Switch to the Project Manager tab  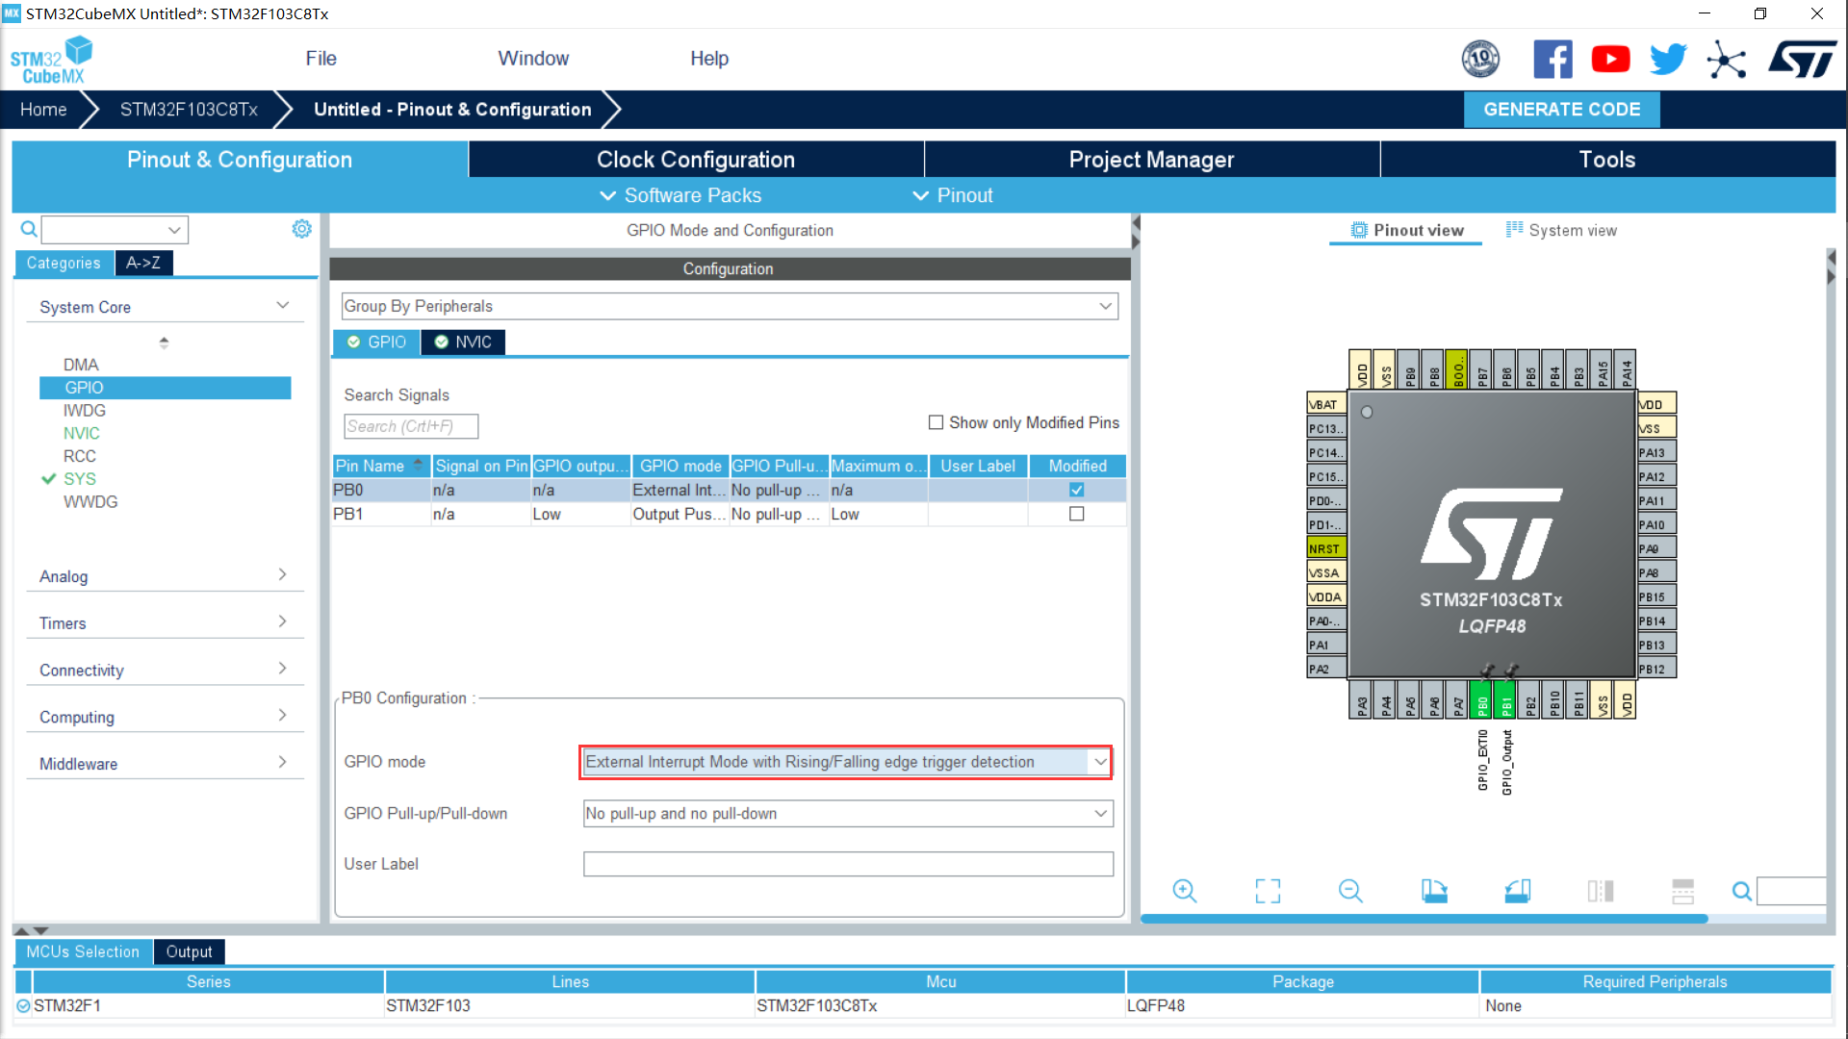click(1152, 160)
